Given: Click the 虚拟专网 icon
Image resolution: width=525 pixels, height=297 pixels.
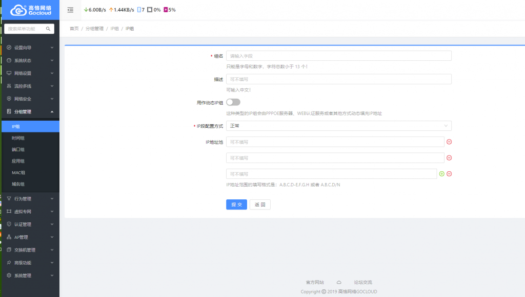Looking at the screenshot, I should pos(9,211).
